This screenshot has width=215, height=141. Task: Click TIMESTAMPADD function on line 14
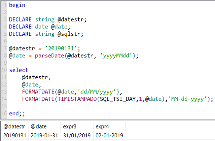click(x=77, y=99)
